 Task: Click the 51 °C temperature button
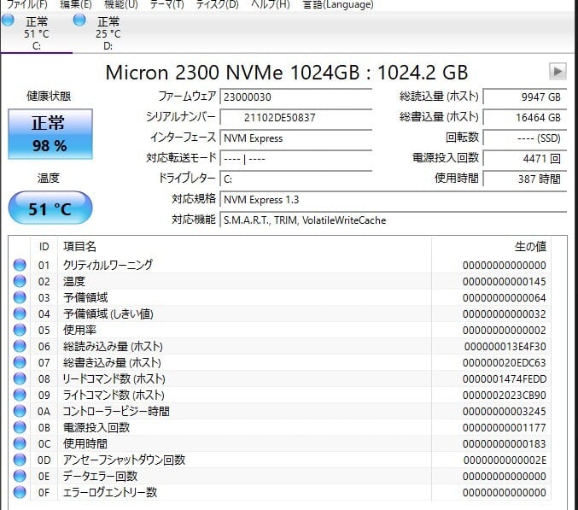[50, 208]
